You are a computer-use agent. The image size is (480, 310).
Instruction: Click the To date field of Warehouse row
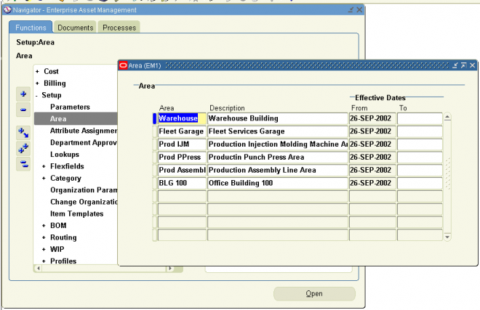[420, 118]
